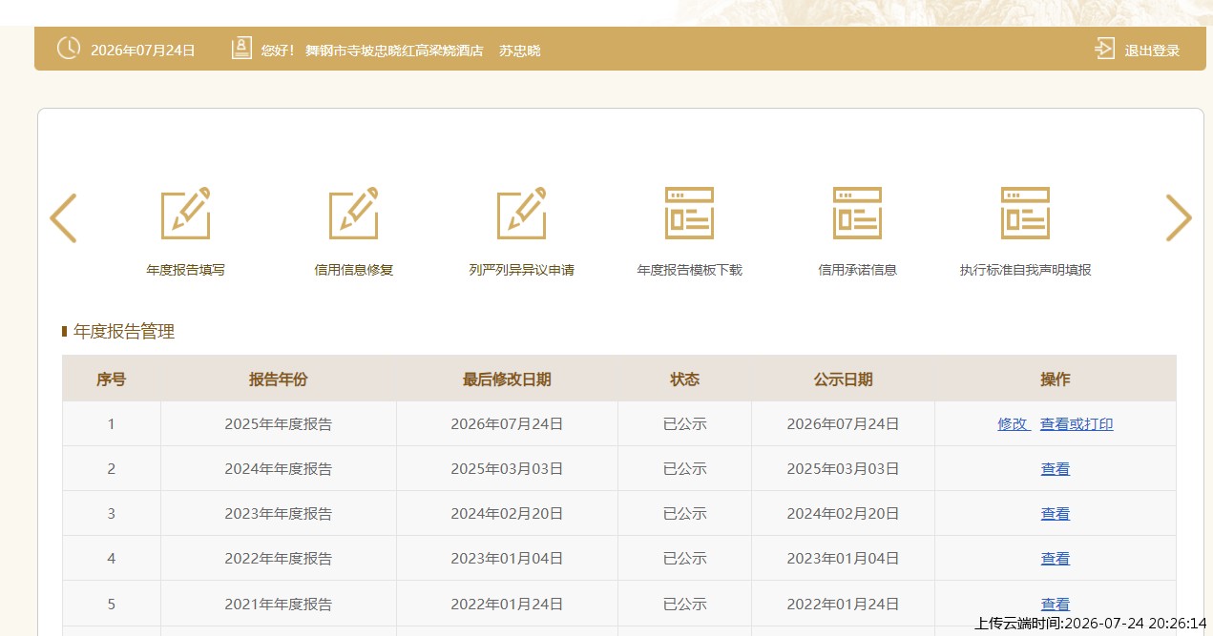Open the 信用信息修复 icon
The width and height of the screenshot is (1213, 636).
click(x=354, y=214)
